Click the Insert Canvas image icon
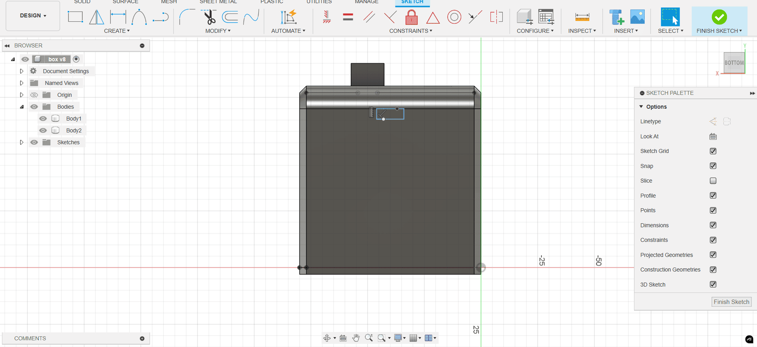Screen dimensions: 757x347 (638, 17)
